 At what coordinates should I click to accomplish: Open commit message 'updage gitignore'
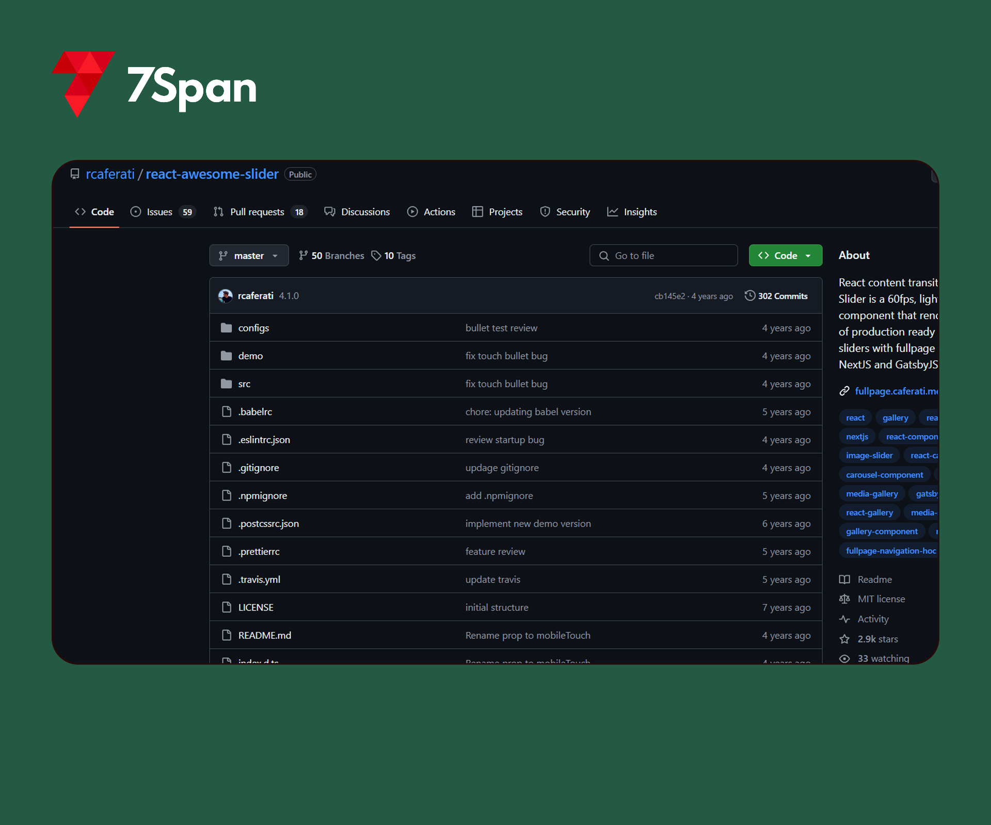tap(502, 468)
